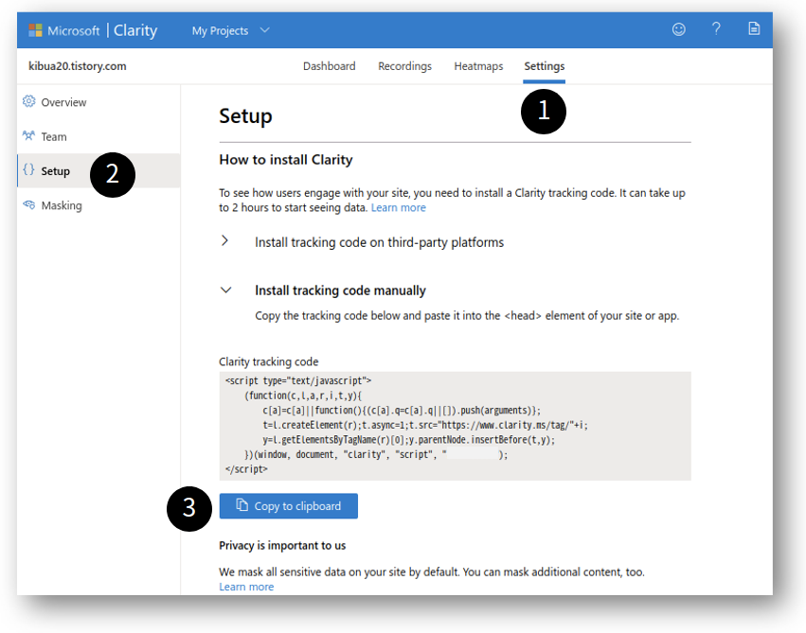Click the Team people icon
The height and width of the screenshot is (633, 806).
(28, 135)
